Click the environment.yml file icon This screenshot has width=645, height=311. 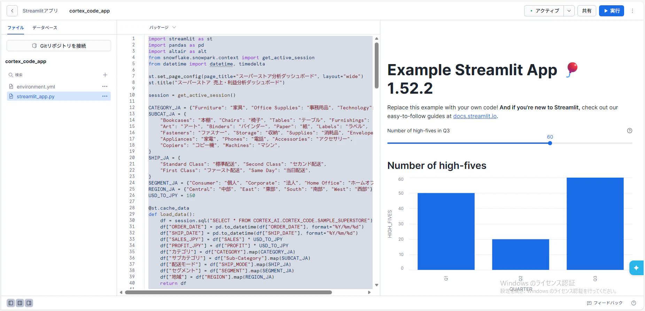click(x=11, y=86)
